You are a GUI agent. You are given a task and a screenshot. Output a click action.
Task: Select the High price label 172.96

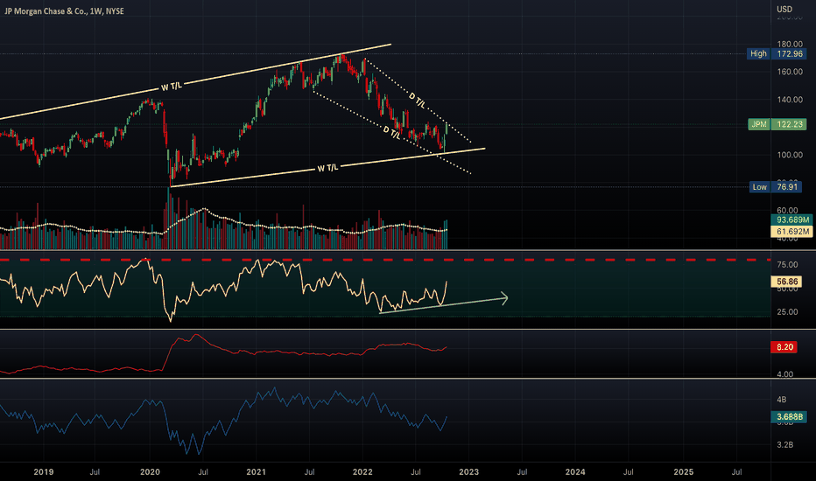[790, 53]
